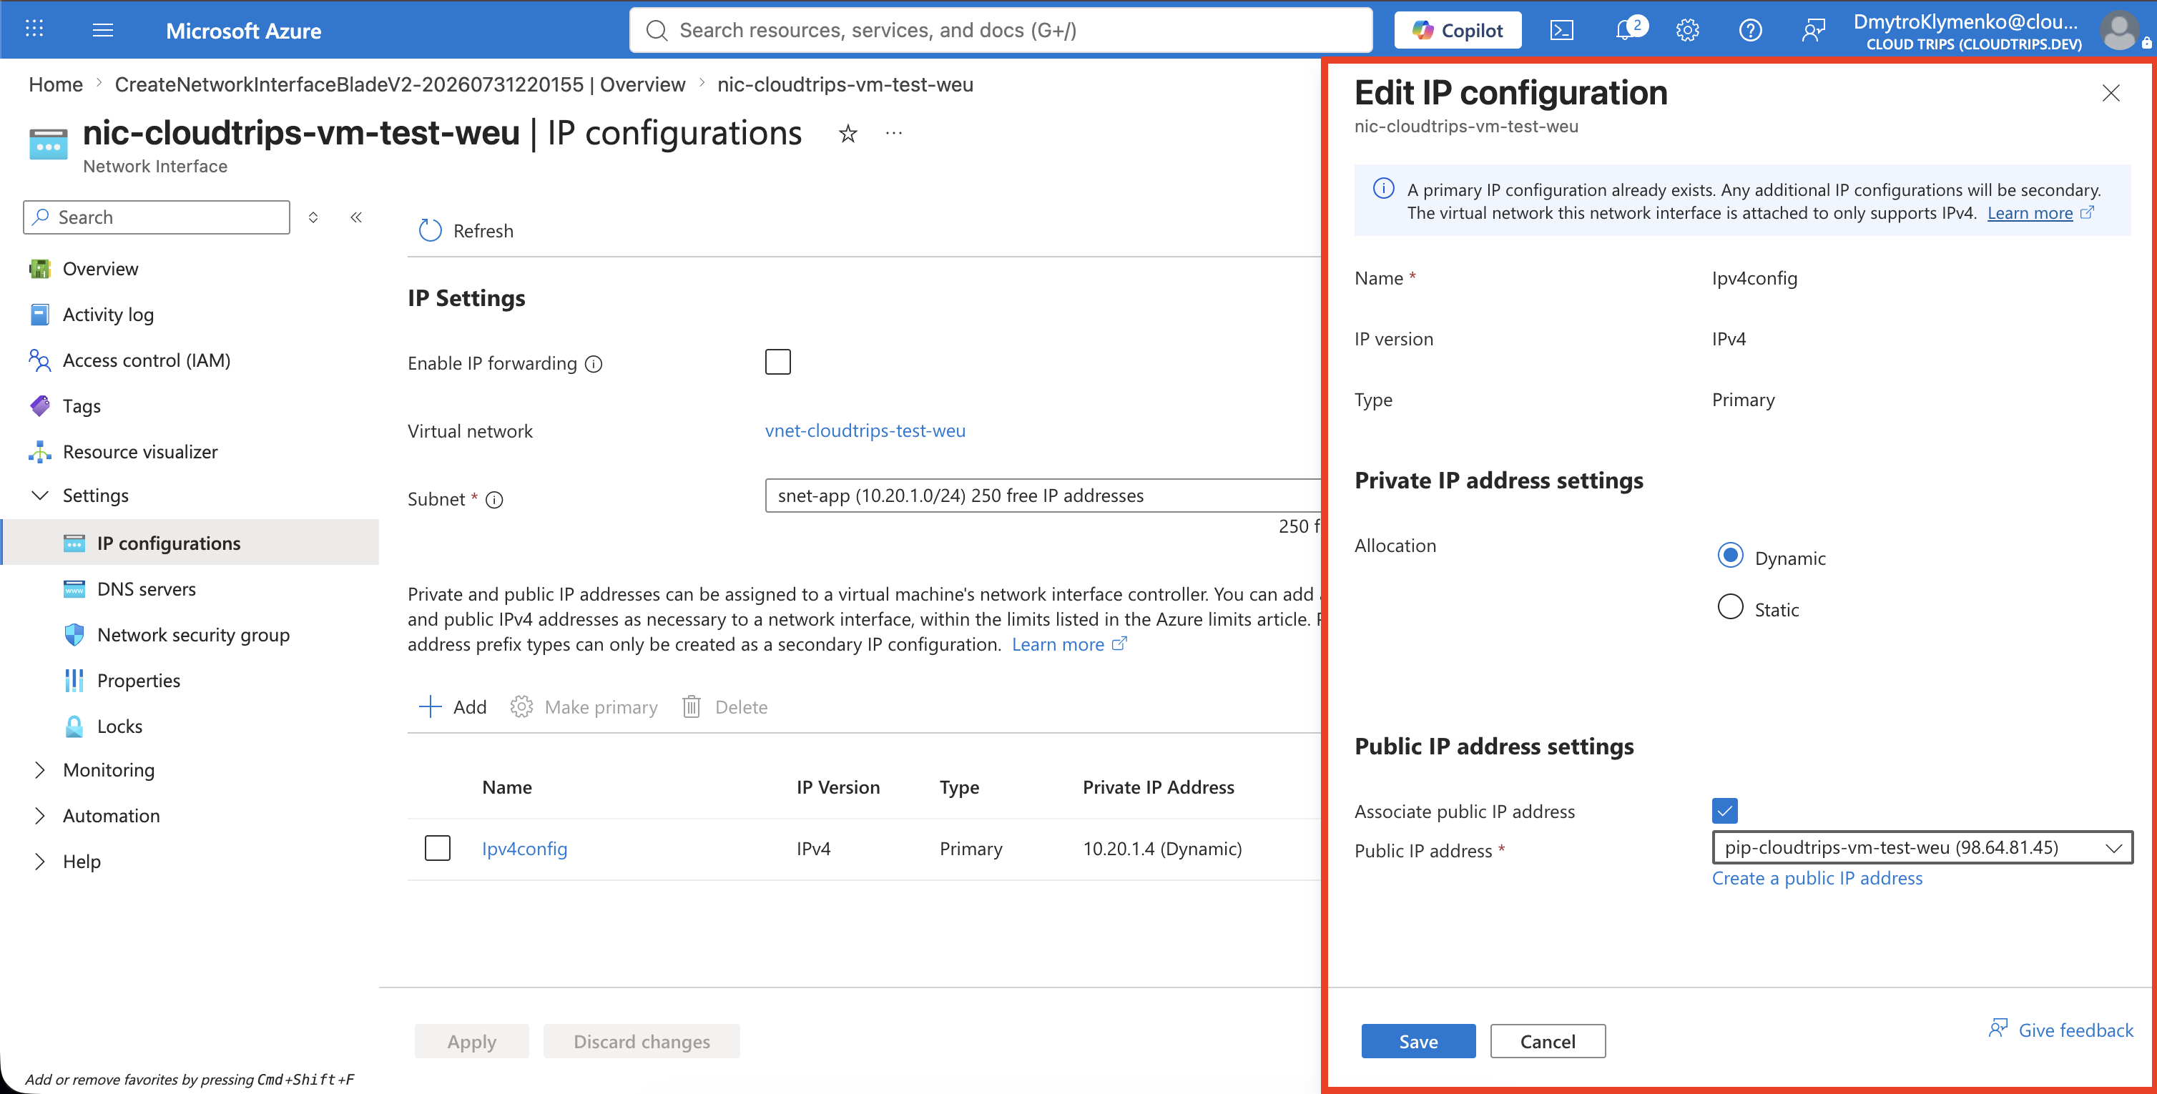Screen dimensions: 2157x1094
Task: Favorite this resource with the star icon
Action: coord(847,133)
